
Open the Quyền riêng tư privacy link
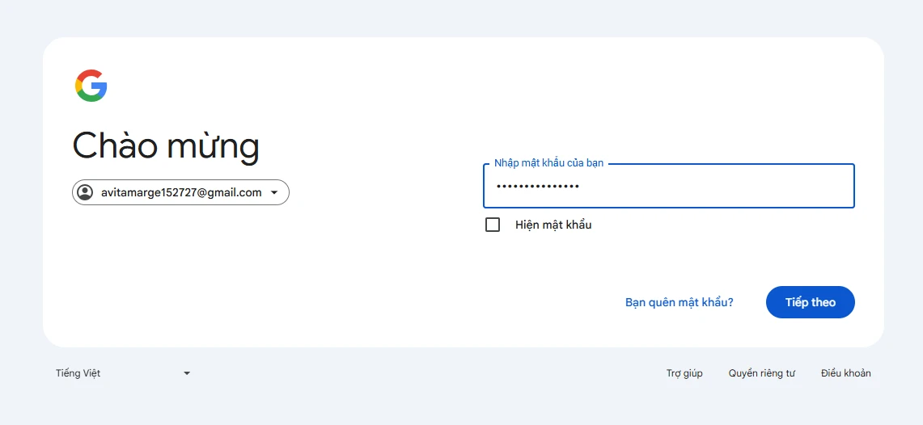tap(761, 373)
